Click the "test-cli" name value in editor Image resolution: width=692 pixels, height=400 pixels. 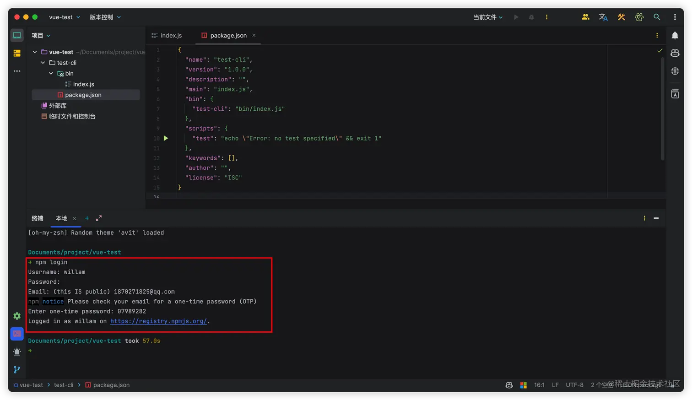(x=231, y=59)
